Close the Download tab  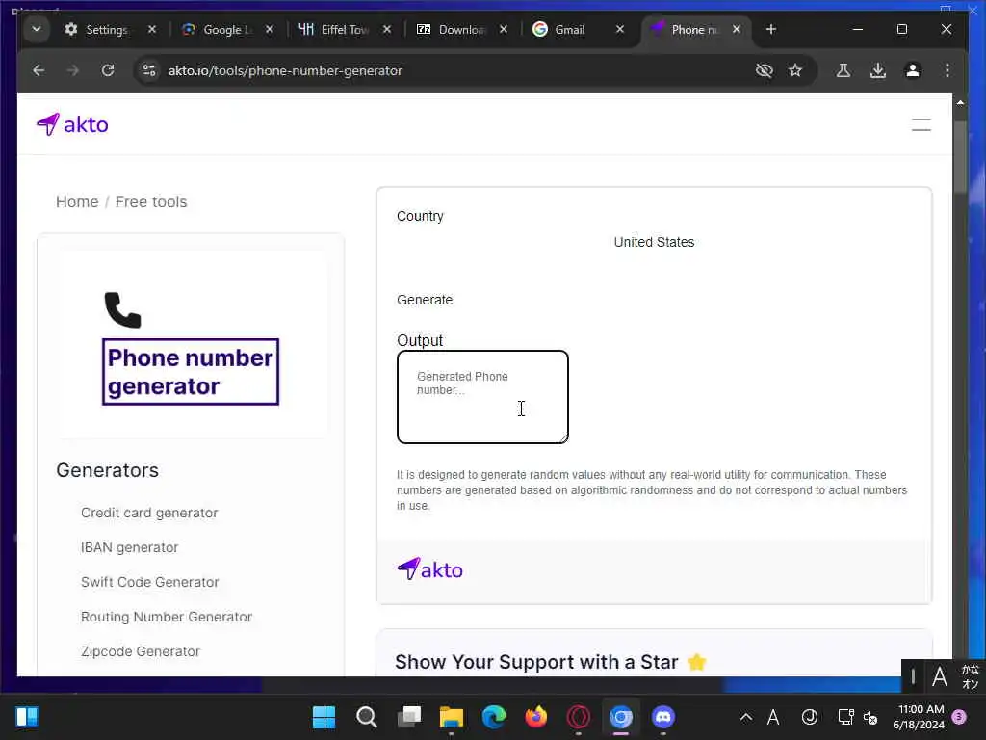tap(503, 30)
